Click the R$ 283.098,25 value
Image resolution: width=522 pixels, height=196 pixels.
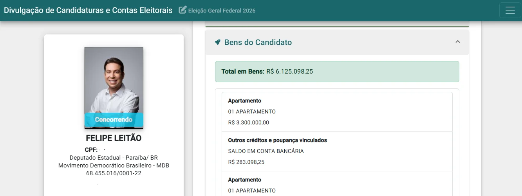point(246,162)
